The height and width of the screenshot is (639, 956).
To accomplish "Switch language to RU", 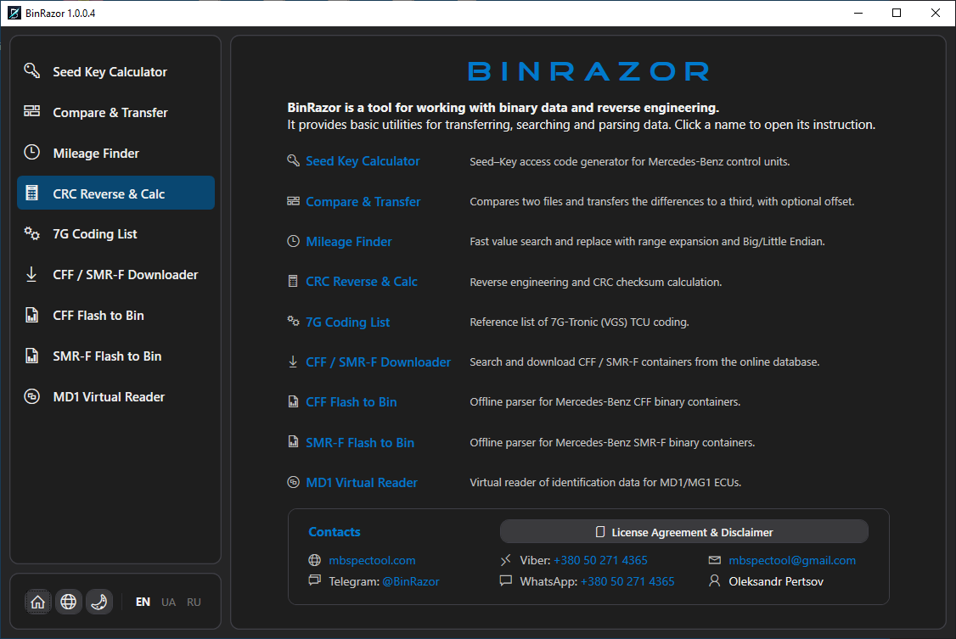I will click(x=194, y=602).
